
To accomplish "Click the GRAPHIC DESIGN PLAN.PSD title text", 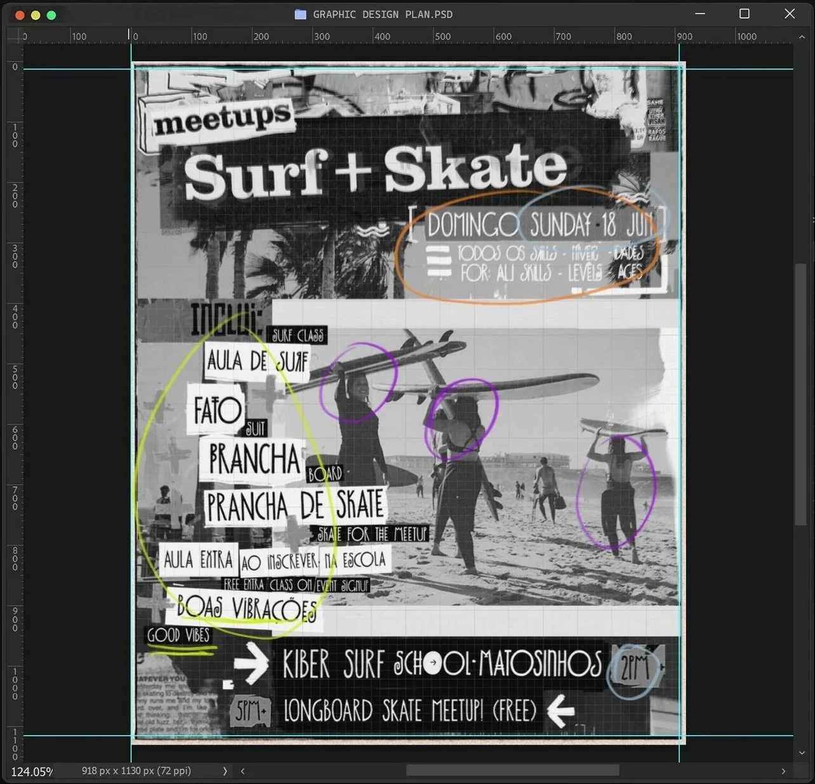I will pyautogui.click(x=383, y=14).
